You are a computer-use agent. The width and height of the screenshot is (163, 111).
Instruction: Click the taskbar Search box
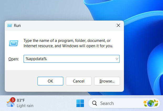(124, 103)
